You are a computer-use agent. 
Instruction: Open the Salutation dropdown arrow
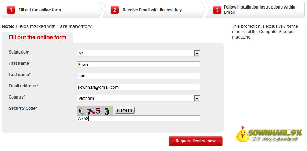(197, 54)
